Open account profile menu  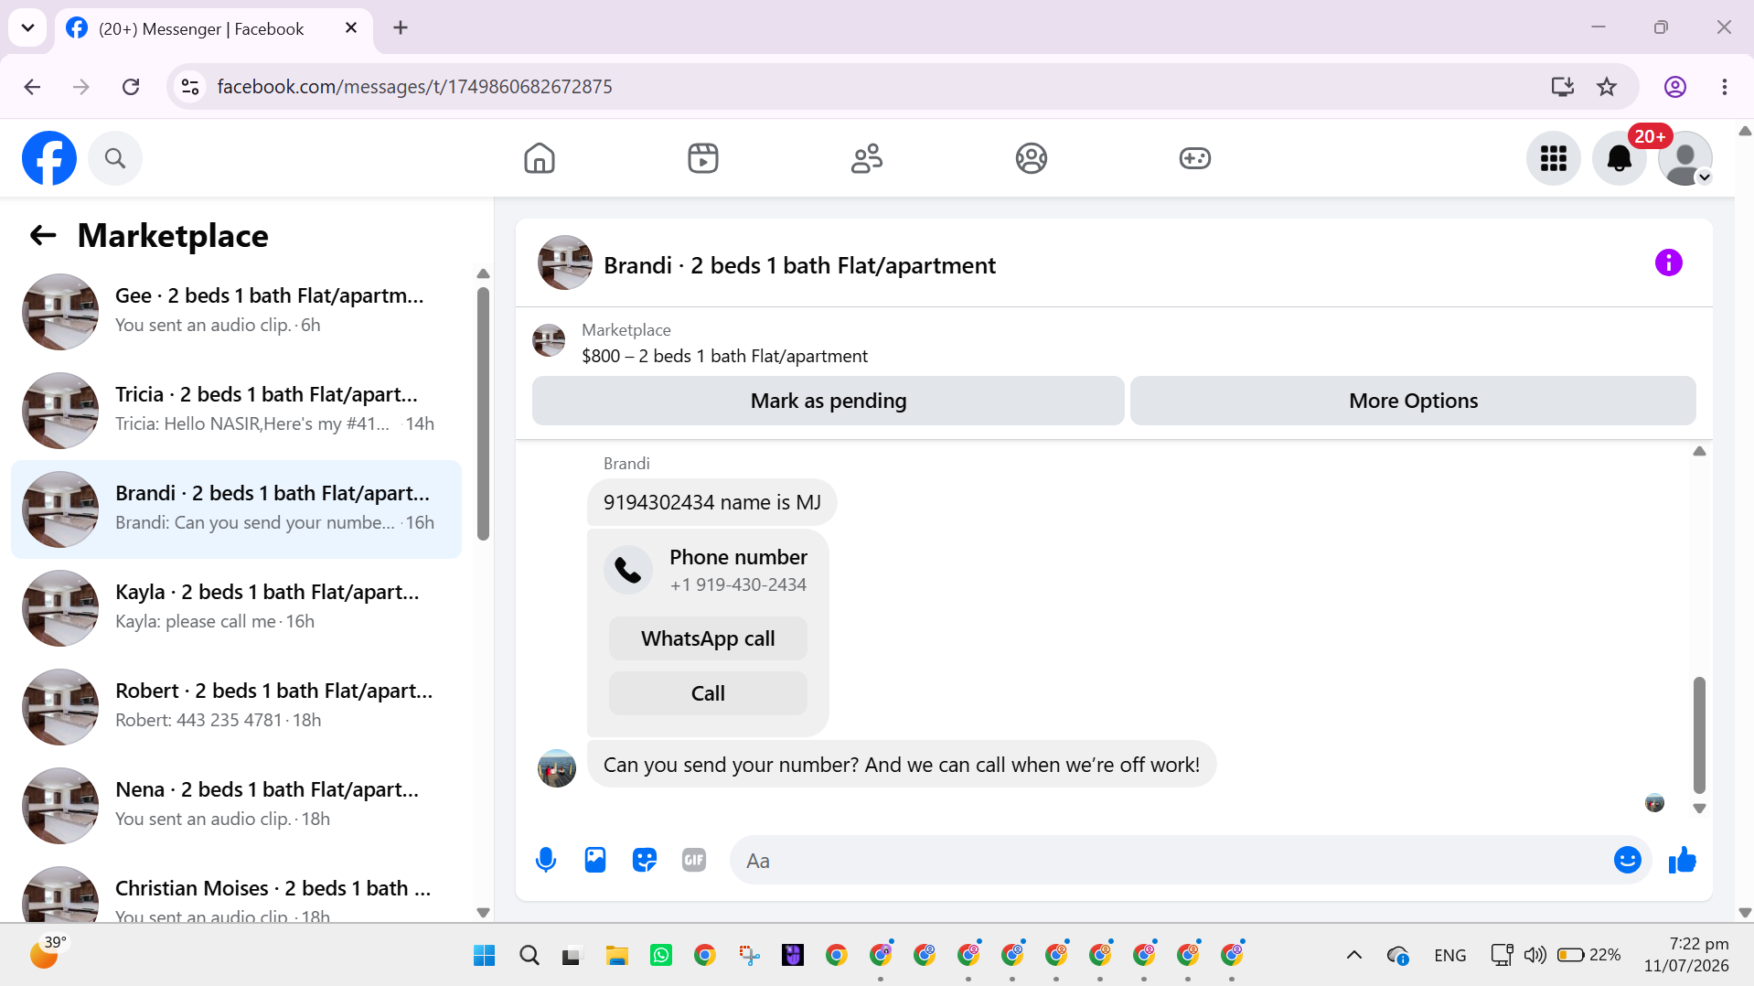pos(1685,158)
